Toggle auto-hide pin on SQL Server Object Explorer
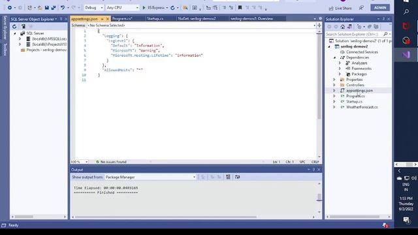 coord(61,19)
